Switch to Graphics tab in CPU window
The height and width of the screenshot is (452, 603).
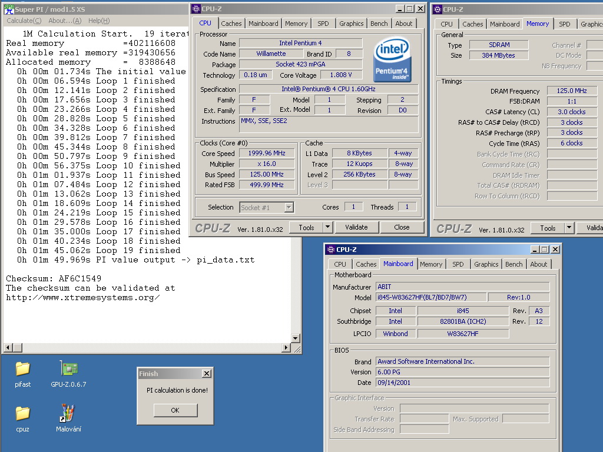(x=351, y=24)
